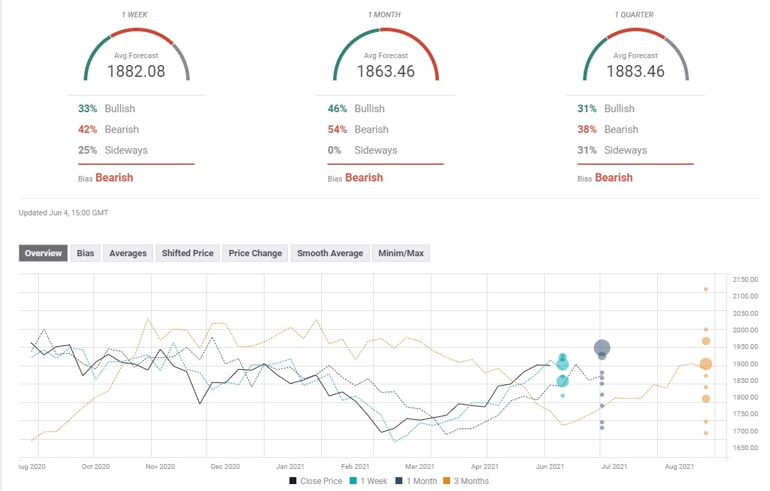This screenshot has width=770, height=491.
Task: Click the 54% Bearish figure under 1 Month
Action: [336, 130]
